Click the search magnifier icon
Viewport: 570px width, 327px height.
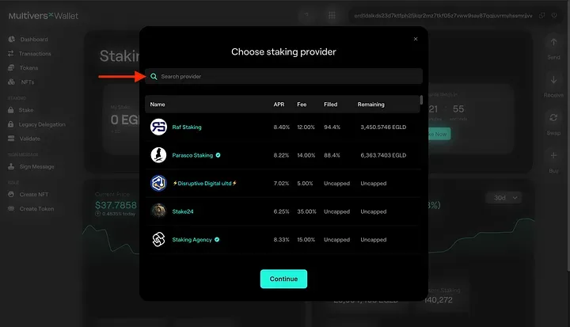click(x=154, y=76)
